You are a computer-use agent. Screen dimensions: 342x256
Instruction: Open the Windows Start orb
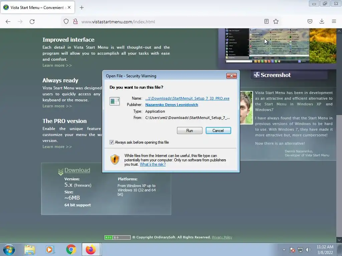[9, 249]
